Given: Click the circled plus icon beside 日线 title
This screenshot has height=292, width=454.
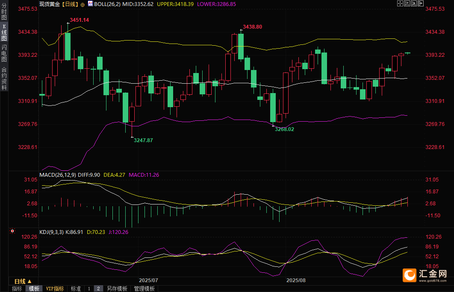Looking at the screenshot, I should (83, 5).
